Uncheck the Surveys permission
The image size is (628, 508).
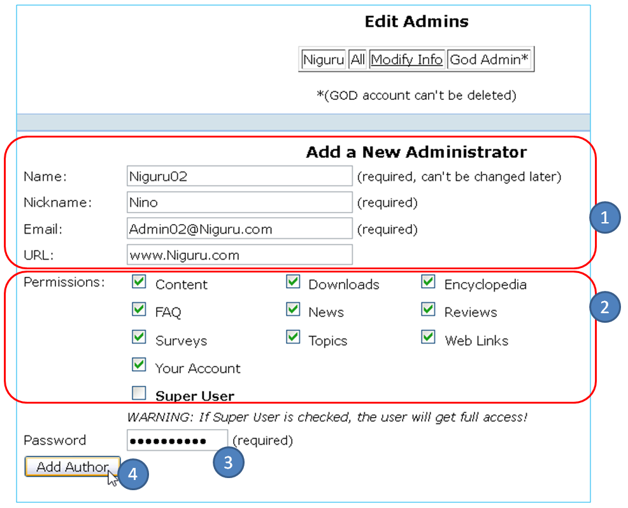click(x=139, y=337)
